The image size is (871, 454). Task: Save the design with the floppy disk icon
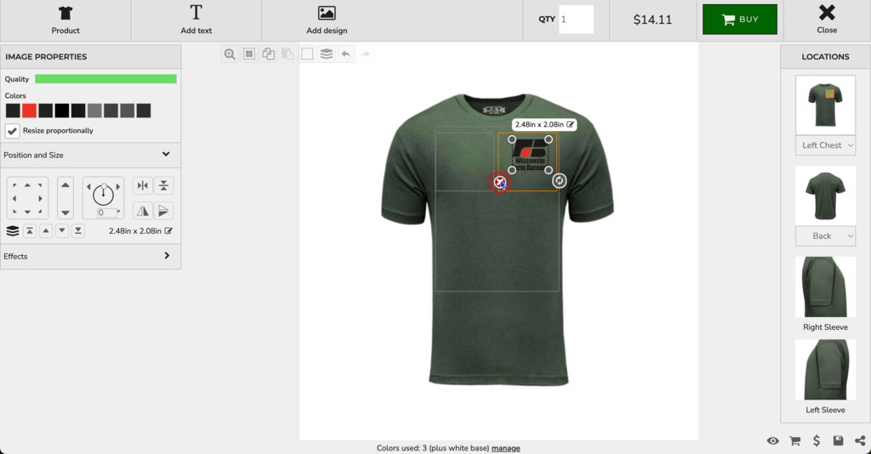[x=838, y=440]
